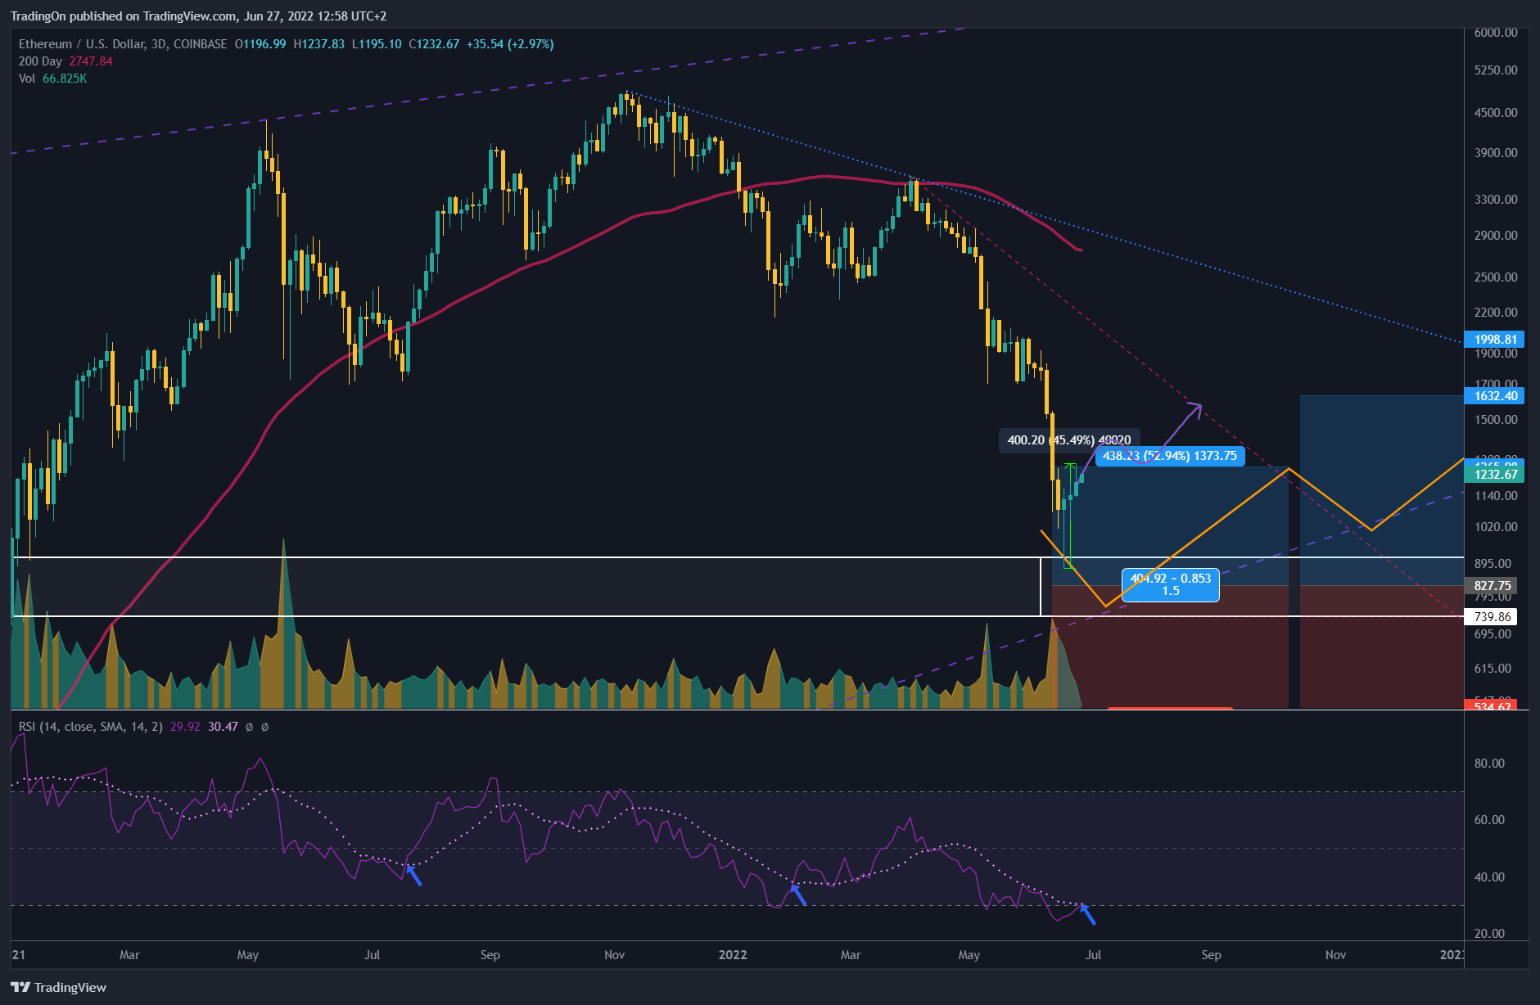Open the RSI (14, close, SMA, 14, 2) legend

click(x=91, y=727)
